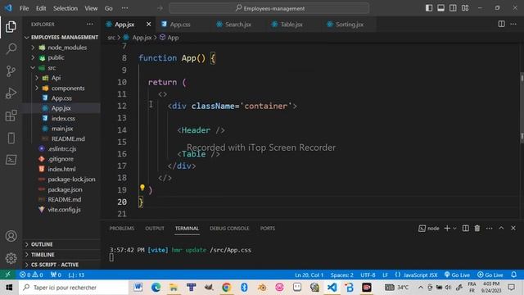Change indentation Spaces: 2
Screen dimensions: 524x295
[x=342, y=275]
